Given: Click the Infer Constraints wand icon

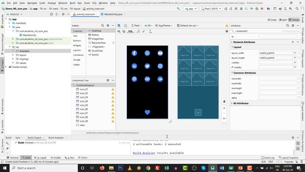Looking at the screenshot, I should coord(144,32).
